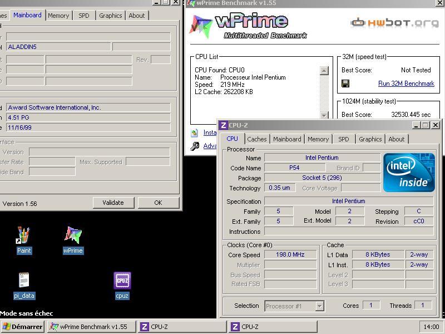Image resolution: width=445 pixels, height=334 pixels.
Task: Click the Code Name P54 field
Action: [x=294, y=168]
